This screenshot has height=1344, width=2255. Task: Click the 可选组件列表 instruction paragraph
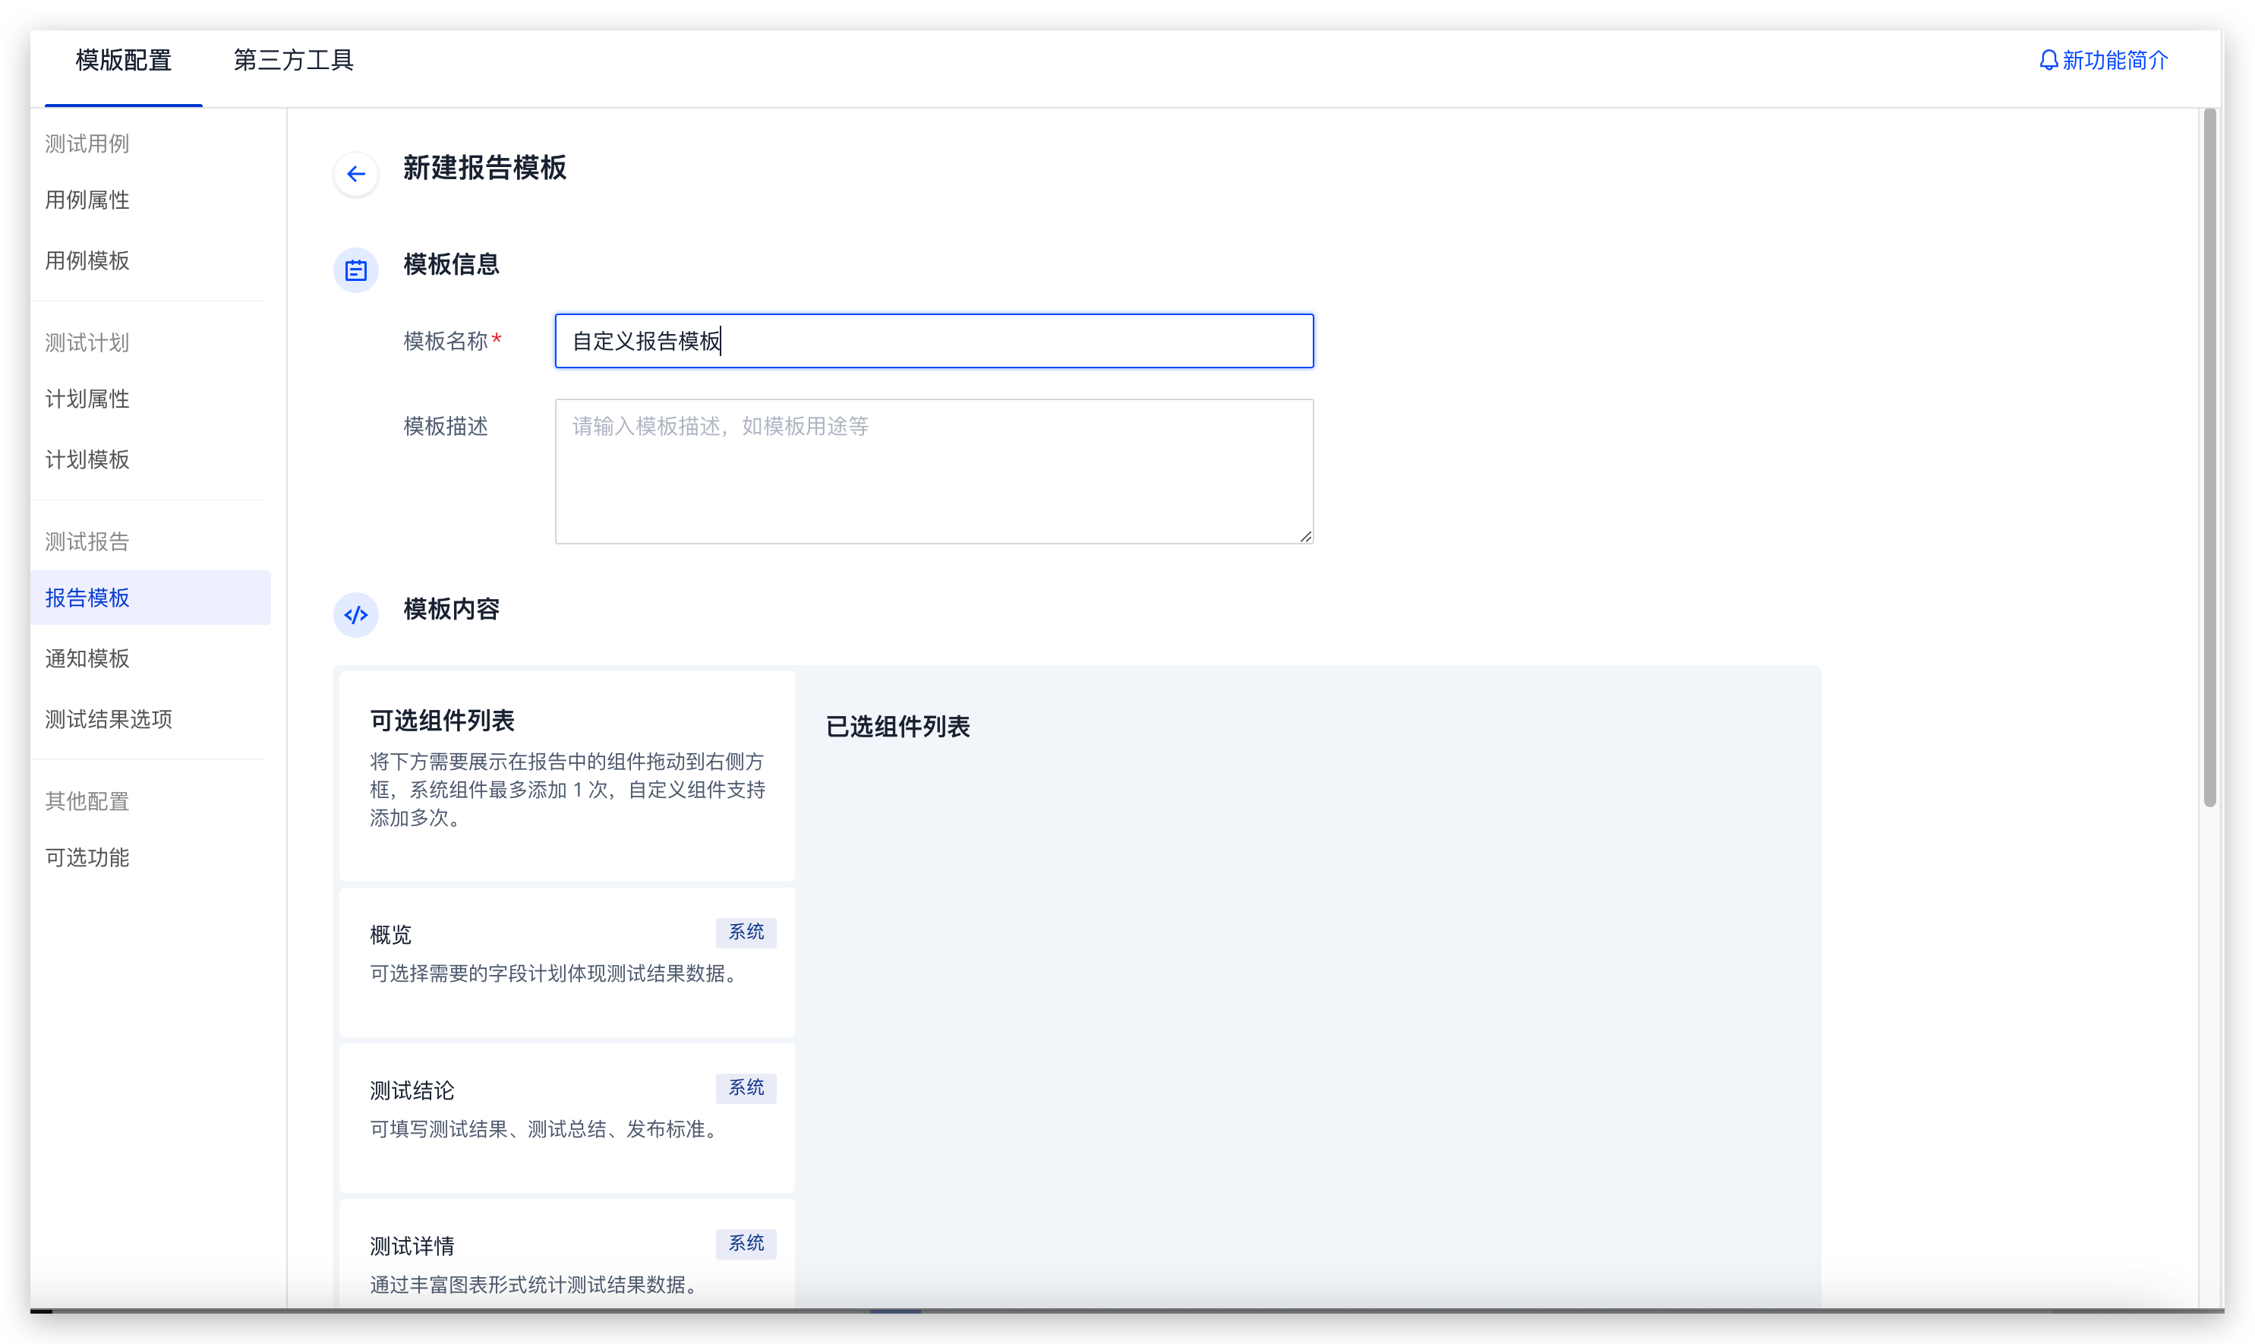point(568,790)
